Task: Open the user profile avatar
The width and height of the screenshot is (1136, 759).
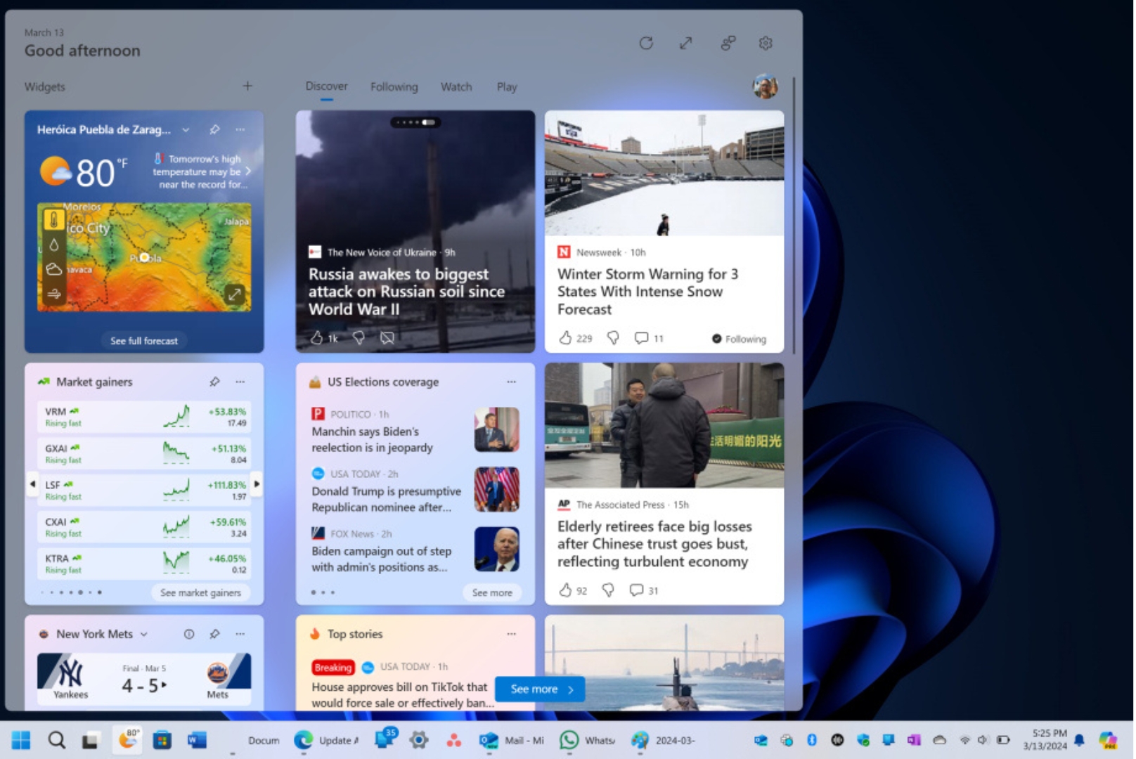Action: pos(766,86)
